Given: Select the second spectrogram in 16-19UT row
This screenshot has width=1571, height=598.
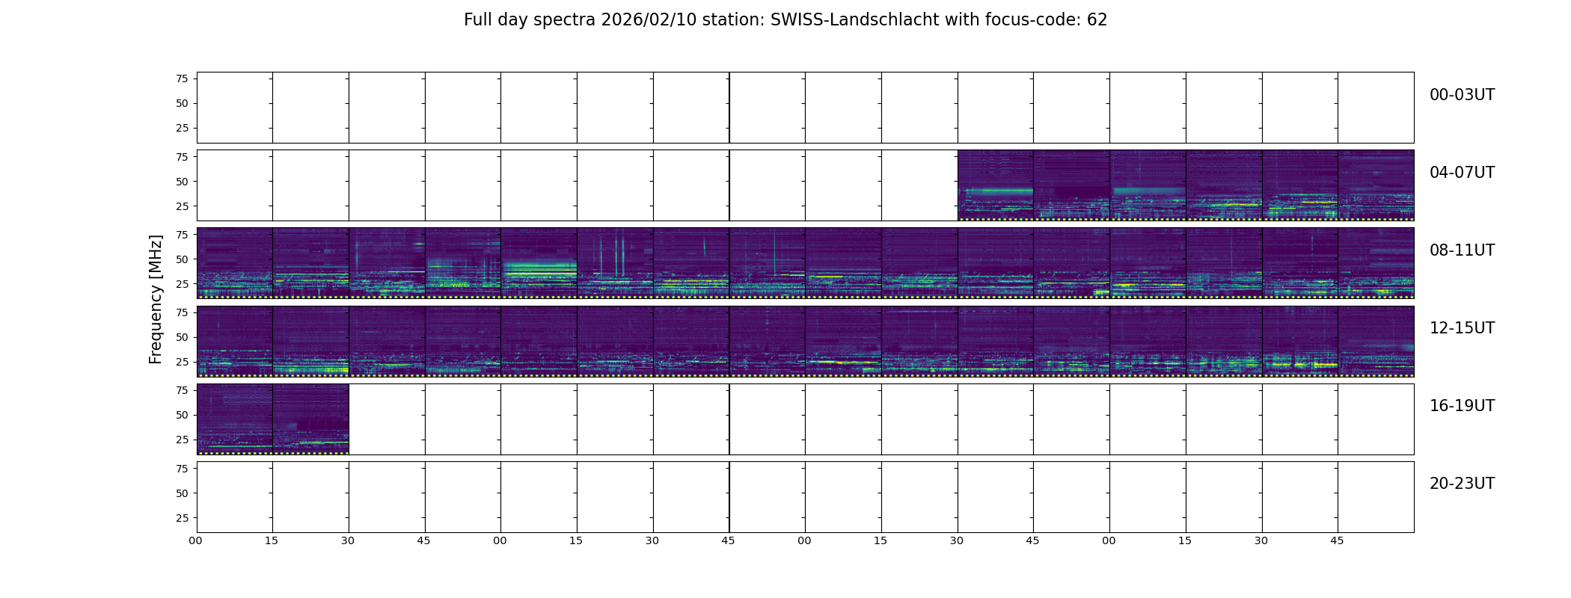Looking at the screenshot, I should (310, 419).
